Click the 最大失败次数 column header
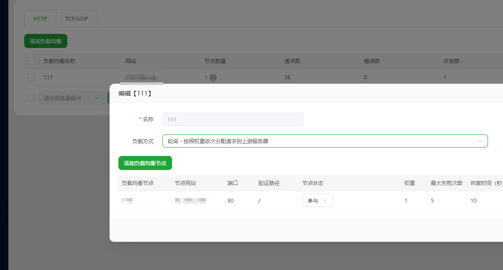Viewport: 503px width, 270px height. (x=447, y=183)
